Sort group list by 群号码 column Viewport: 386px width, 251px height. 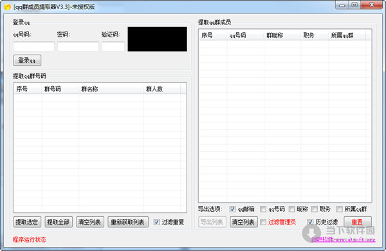coord(60,89)
